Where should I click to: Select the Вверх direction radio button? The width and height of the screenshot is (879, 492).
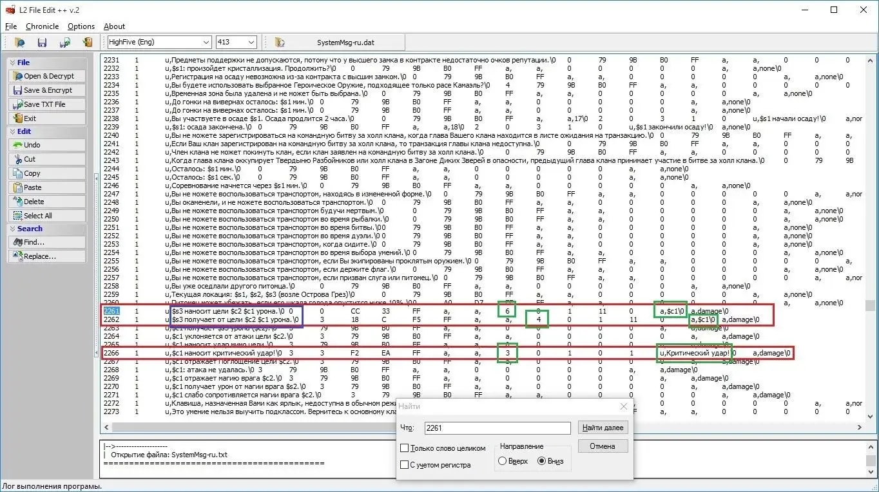tap(503, 461)
